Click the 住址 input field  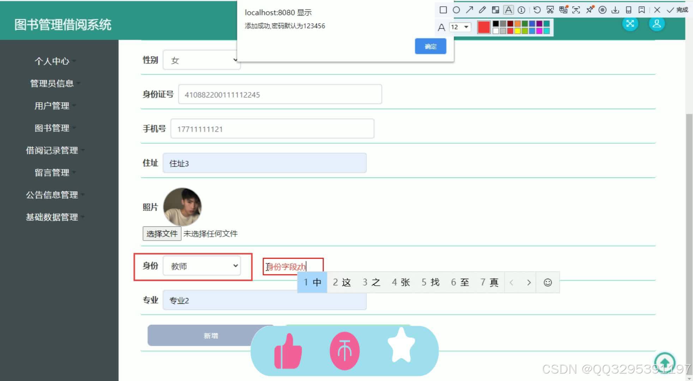point(265,163)
